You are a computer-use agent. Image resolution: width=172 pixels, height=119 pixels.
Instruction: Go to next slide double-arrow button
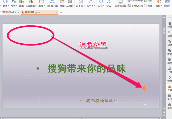[164, 115]
